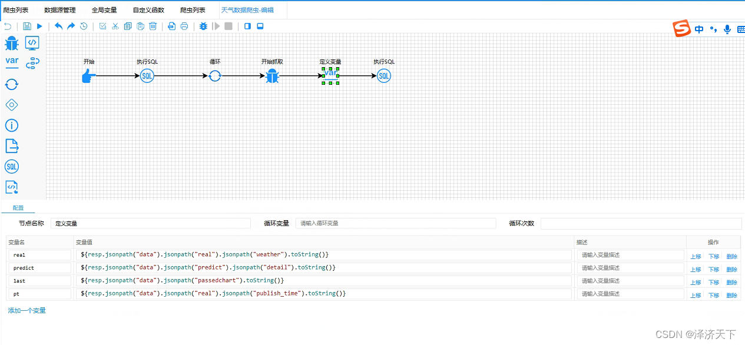
Task: Save the spider flow with the floppy disk icon
Action: click(x=27, y=26)
